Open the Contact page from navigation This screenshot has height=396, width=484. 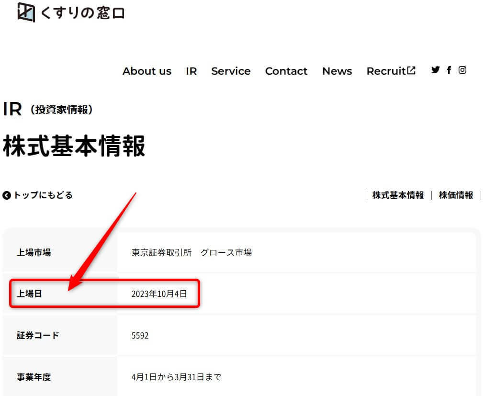(x=286, y=71)
